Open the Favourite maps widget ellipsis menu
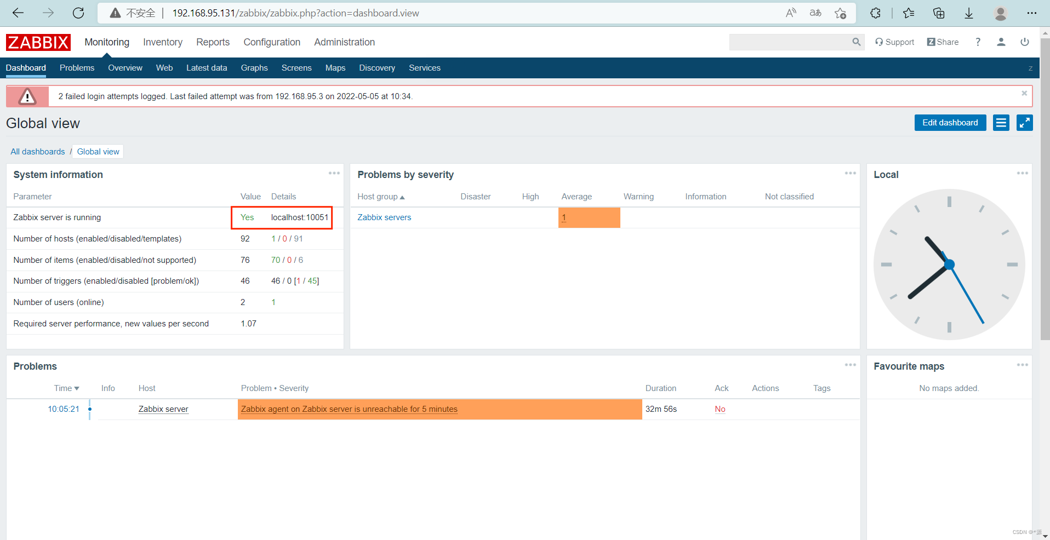 pos(1023,365)
